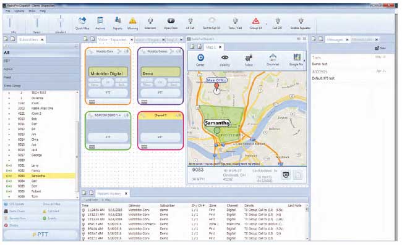Click the Samantha label on the map
Image resolution: width=402 pixels, height=245 pixels.
(x=216, y=123)
